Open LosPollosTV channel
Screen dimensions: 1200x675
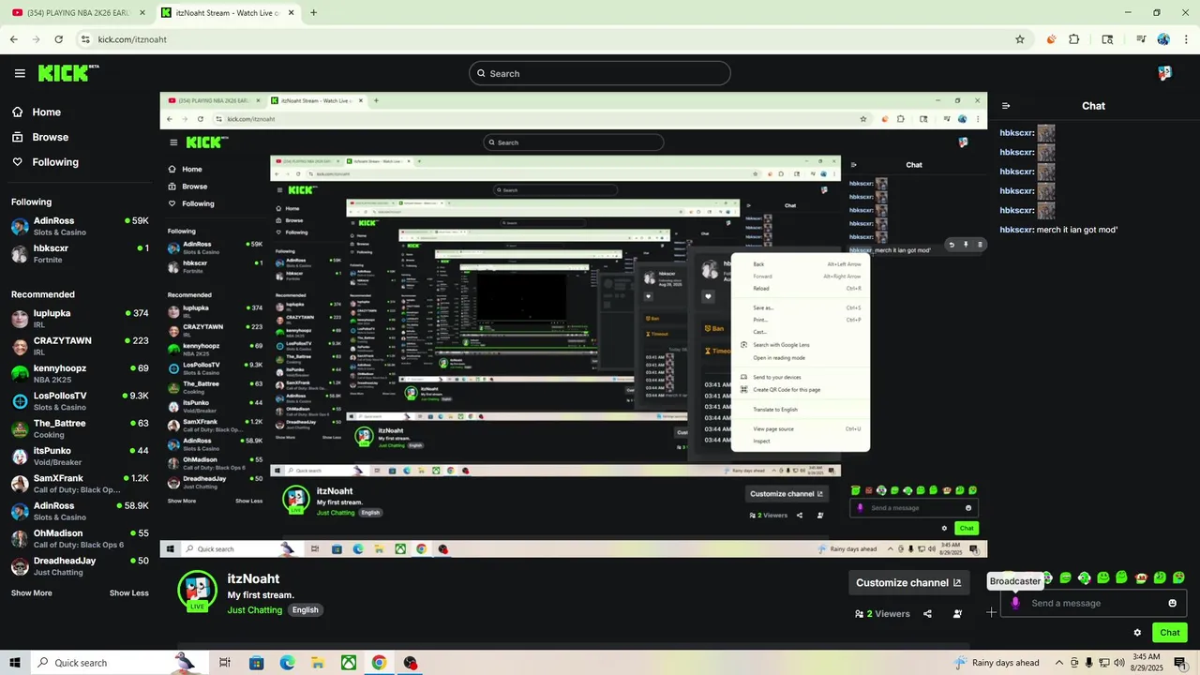tap(80, 401)
